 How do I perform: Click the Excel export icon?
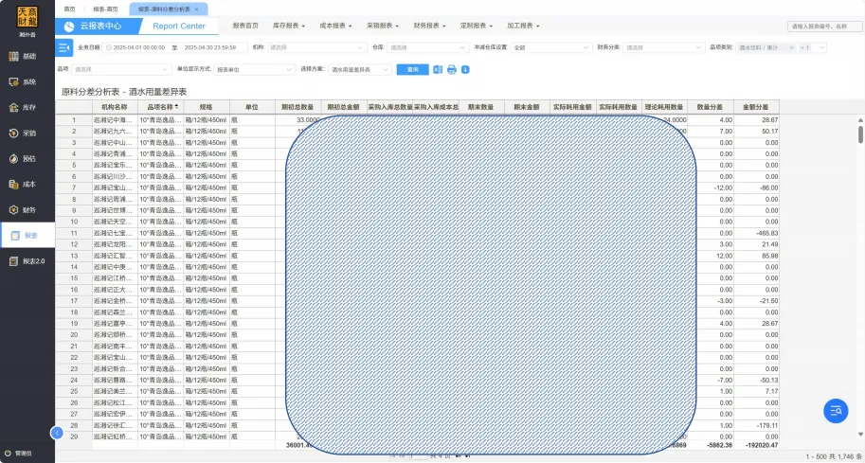pyautogui.click(x=438, y=69)
